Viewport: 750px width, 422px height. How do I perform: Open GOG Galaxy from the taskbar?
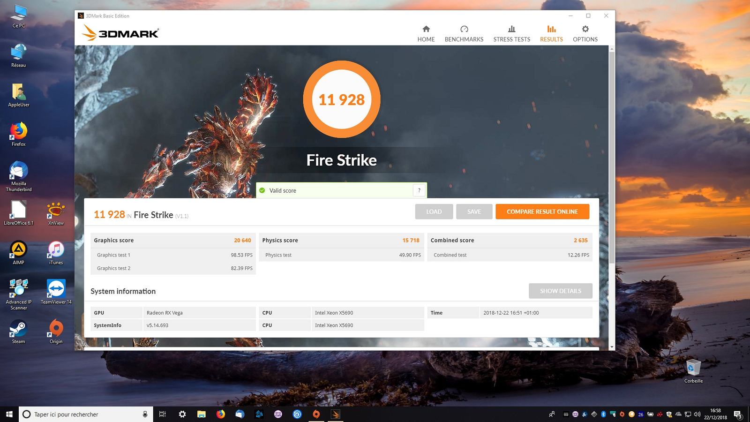pyautogui.click(x=278, y=414)
